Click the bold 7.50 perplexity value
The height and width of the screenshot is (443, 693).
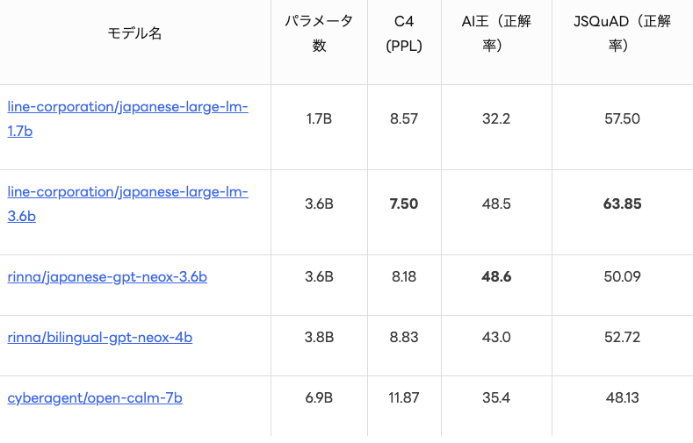pos(404,204)
